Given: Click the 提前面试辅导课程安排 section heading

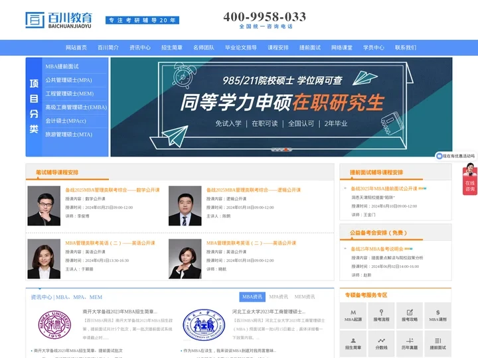Looking at the screenshot, I should click(x=376, y=172).
